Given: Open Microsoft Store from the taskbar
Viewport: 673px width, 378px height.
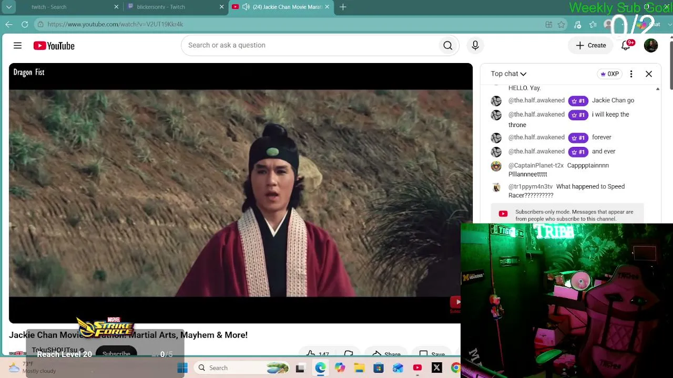Looking at the screenshot, I should [379, 368].
